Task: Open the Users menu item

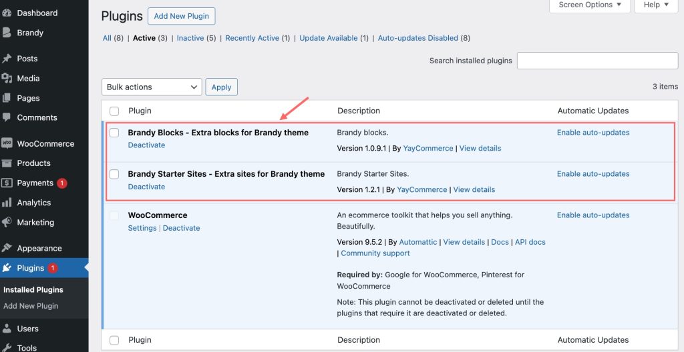Action: click(x=27, y=329)
